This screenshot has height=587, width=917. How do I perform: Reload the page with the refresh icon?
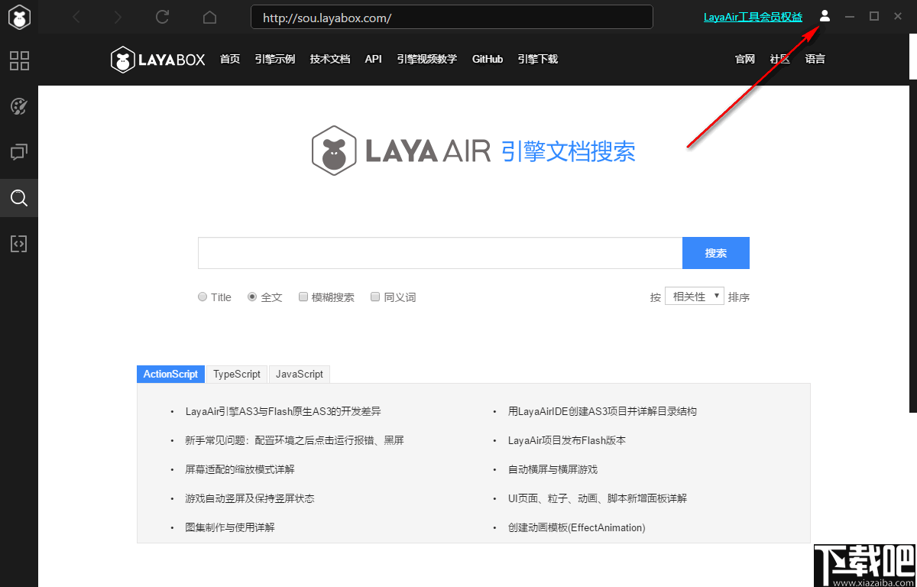162,16
